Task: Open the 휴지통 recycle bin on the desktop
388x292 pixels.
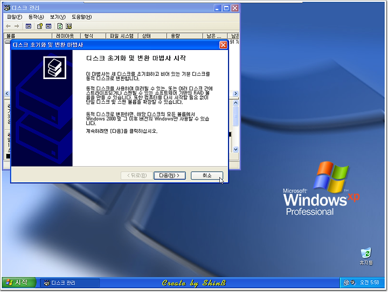Action: click(x=366, y=256)
